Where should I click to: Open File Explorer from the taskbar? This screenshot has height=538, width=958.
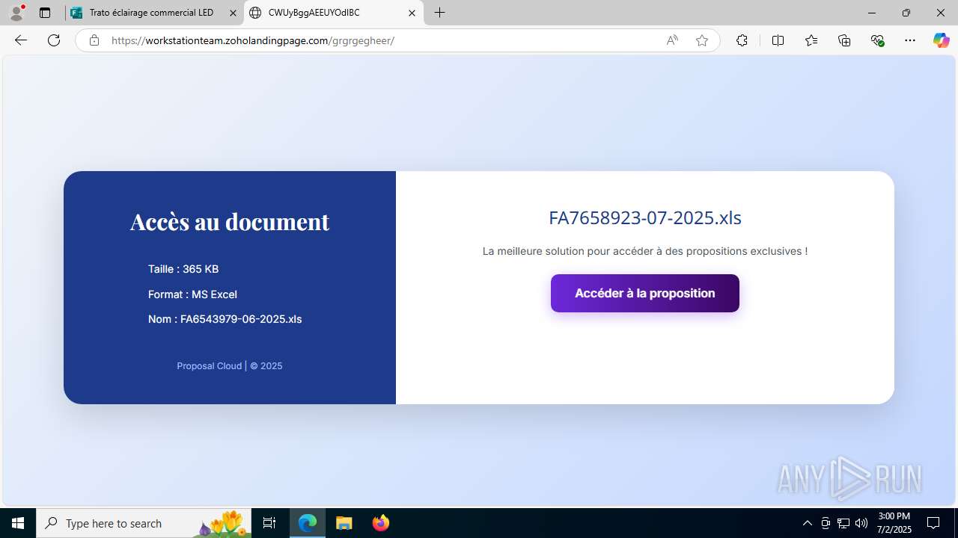coord(344,523)
